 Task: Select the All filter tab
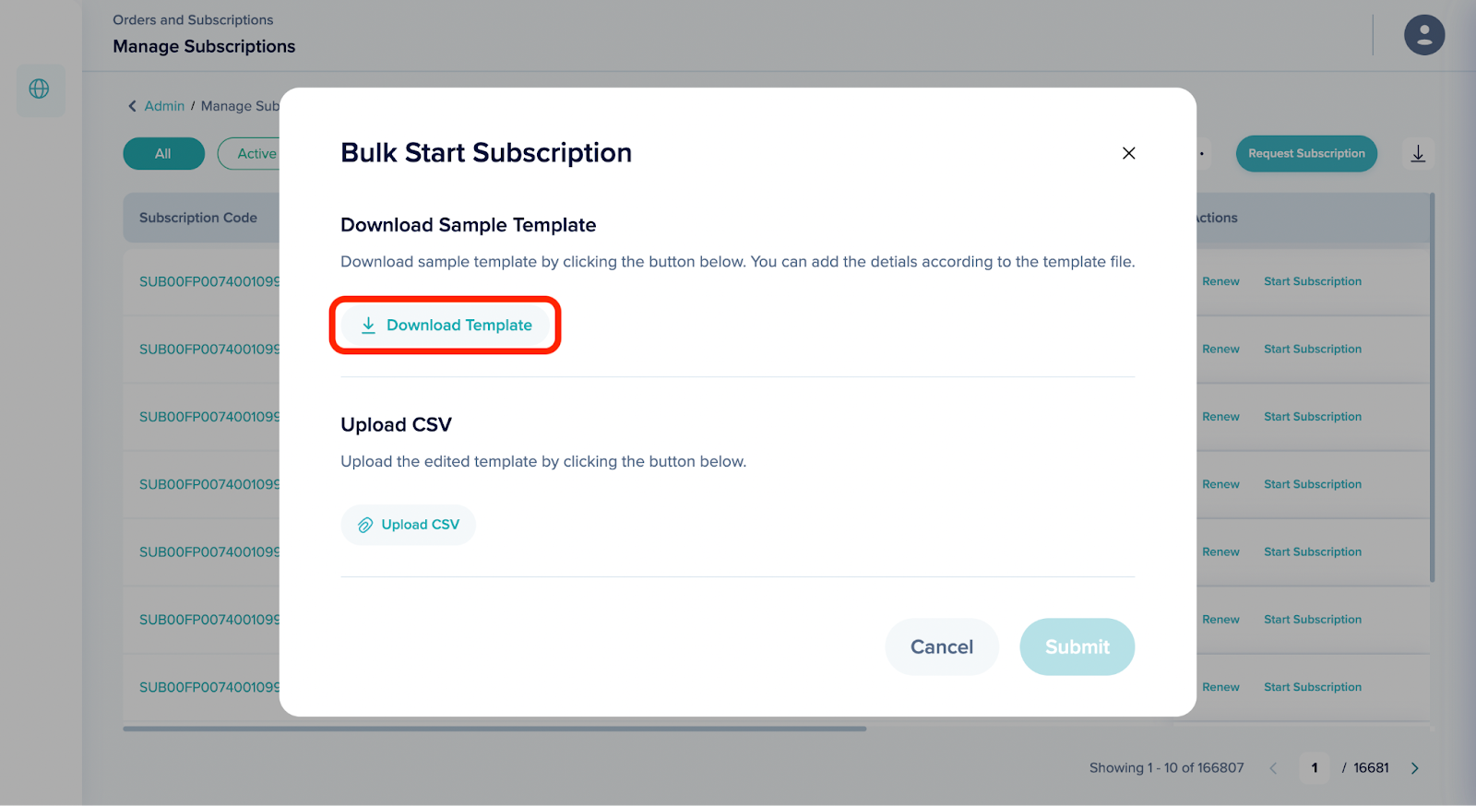[x=163, y=154]
